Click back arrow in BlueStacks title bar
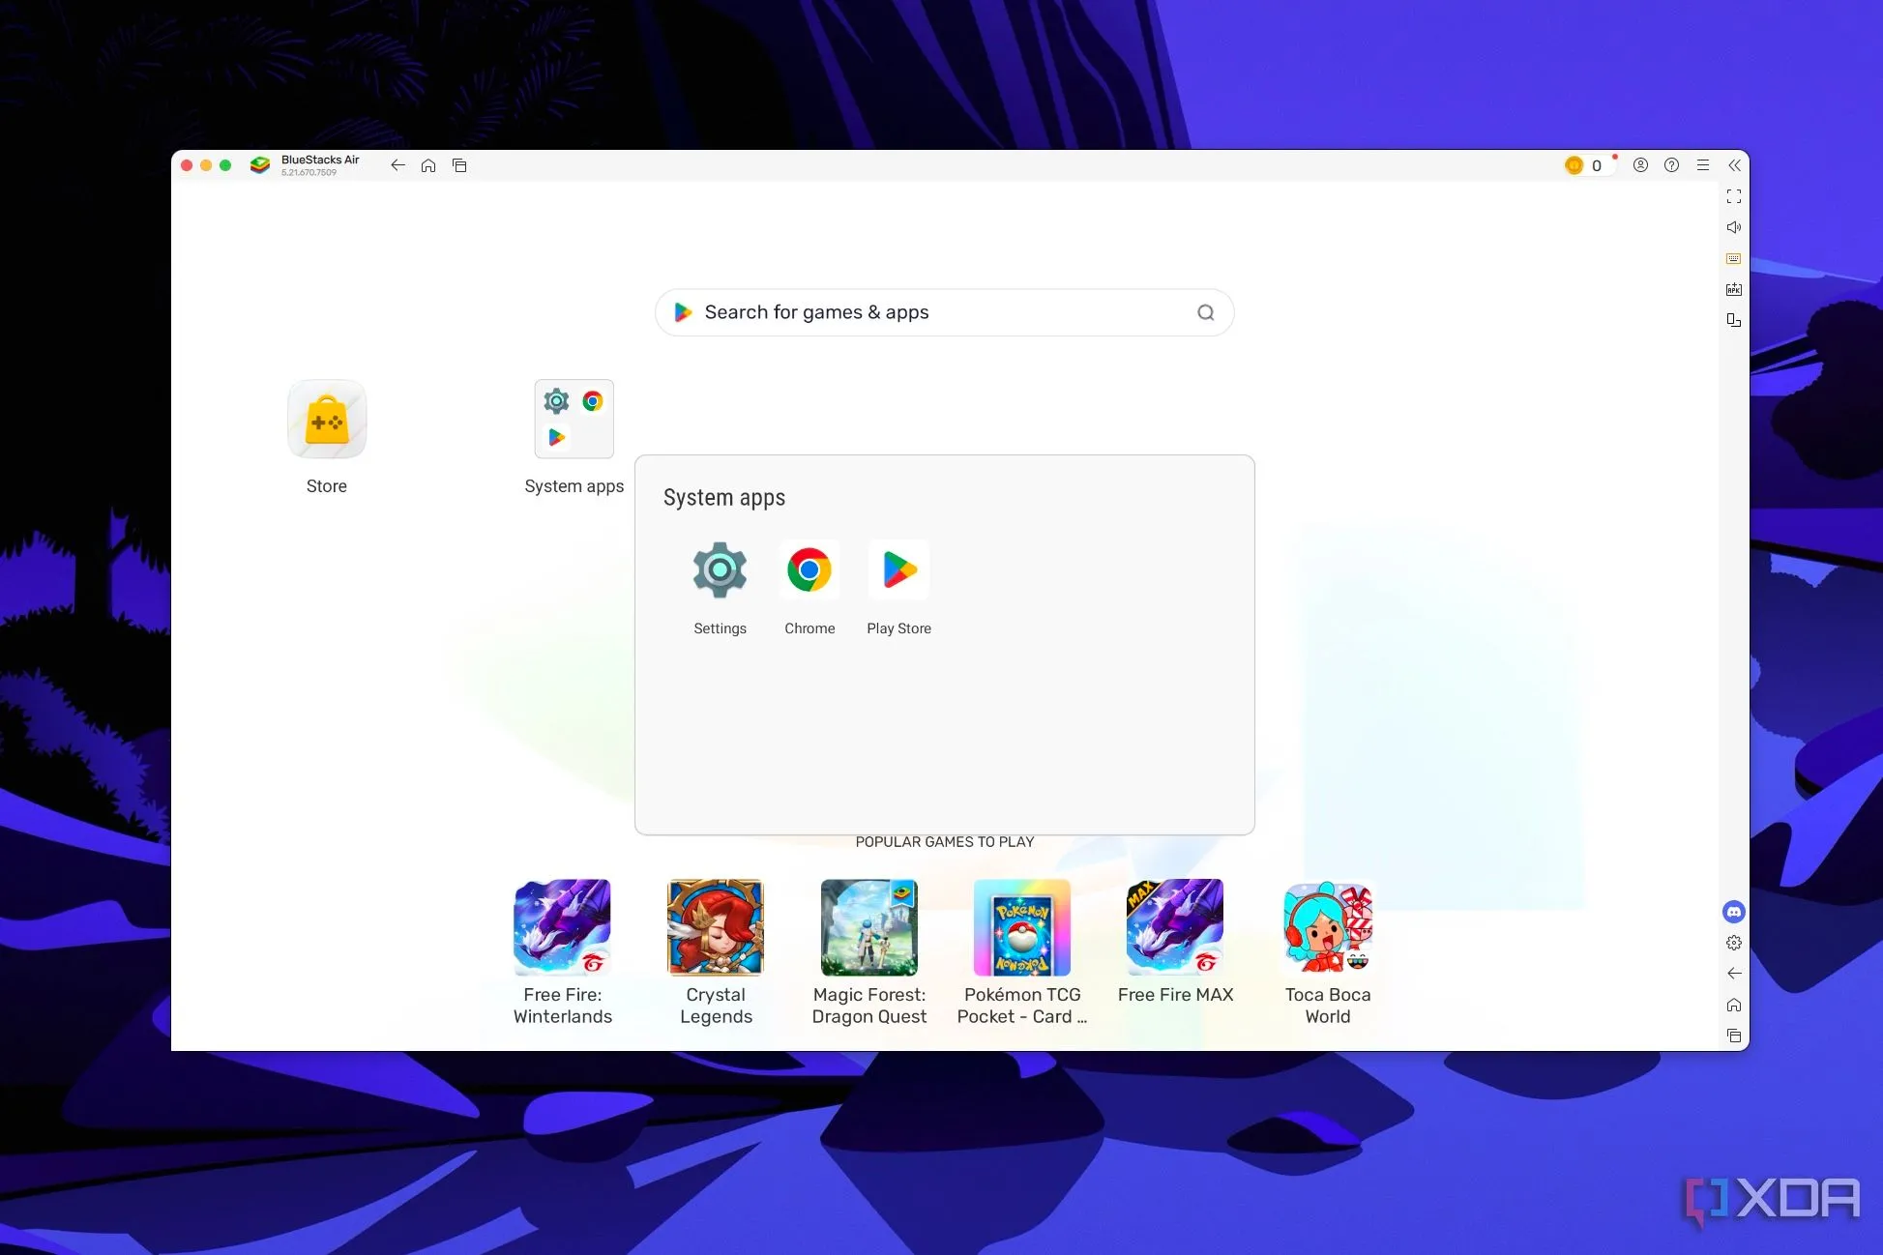Screen dimensions: 1883x1255 pyautogui.click(x=397, y=165)
